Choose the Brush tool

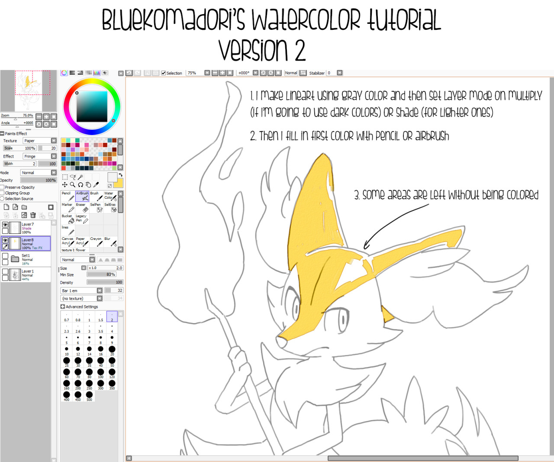tap(96, 196)
